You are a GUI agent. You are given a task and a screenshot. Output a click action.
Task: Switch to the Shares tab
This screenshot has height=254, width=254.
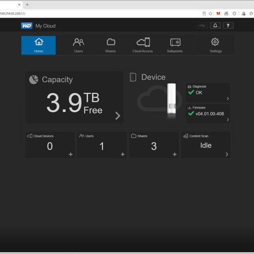pos(110,45)
